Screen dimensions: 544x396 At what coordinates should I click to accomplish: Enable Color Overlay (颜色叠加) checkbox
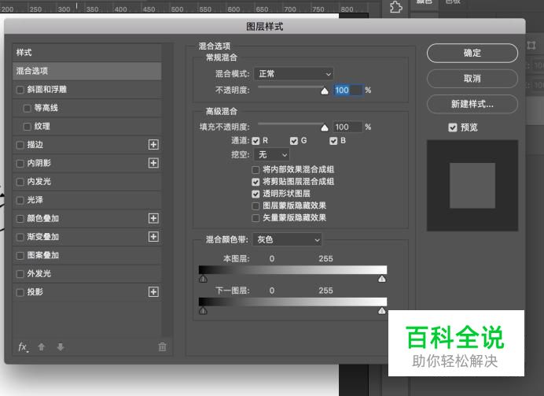tap(20, 219)
